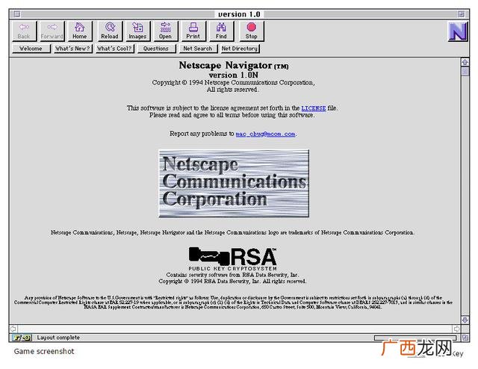
Task: Open Net Search
Action: (x=198, y=49)
